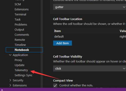
Task: Select the Proxy settings entry
Action: tap(18, 60)
